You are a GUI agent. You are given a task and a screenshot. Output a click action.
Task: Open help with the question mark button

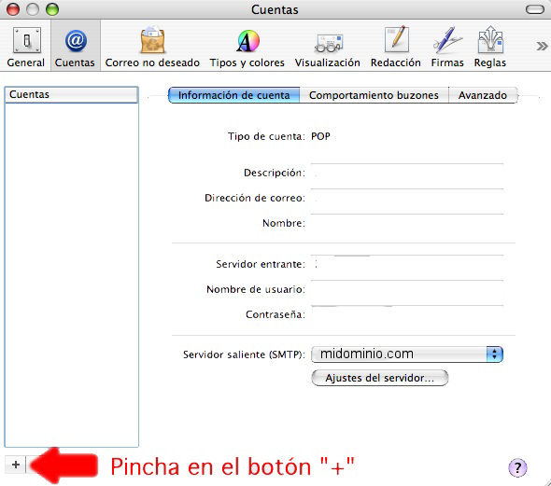click(x=517, y=467)
